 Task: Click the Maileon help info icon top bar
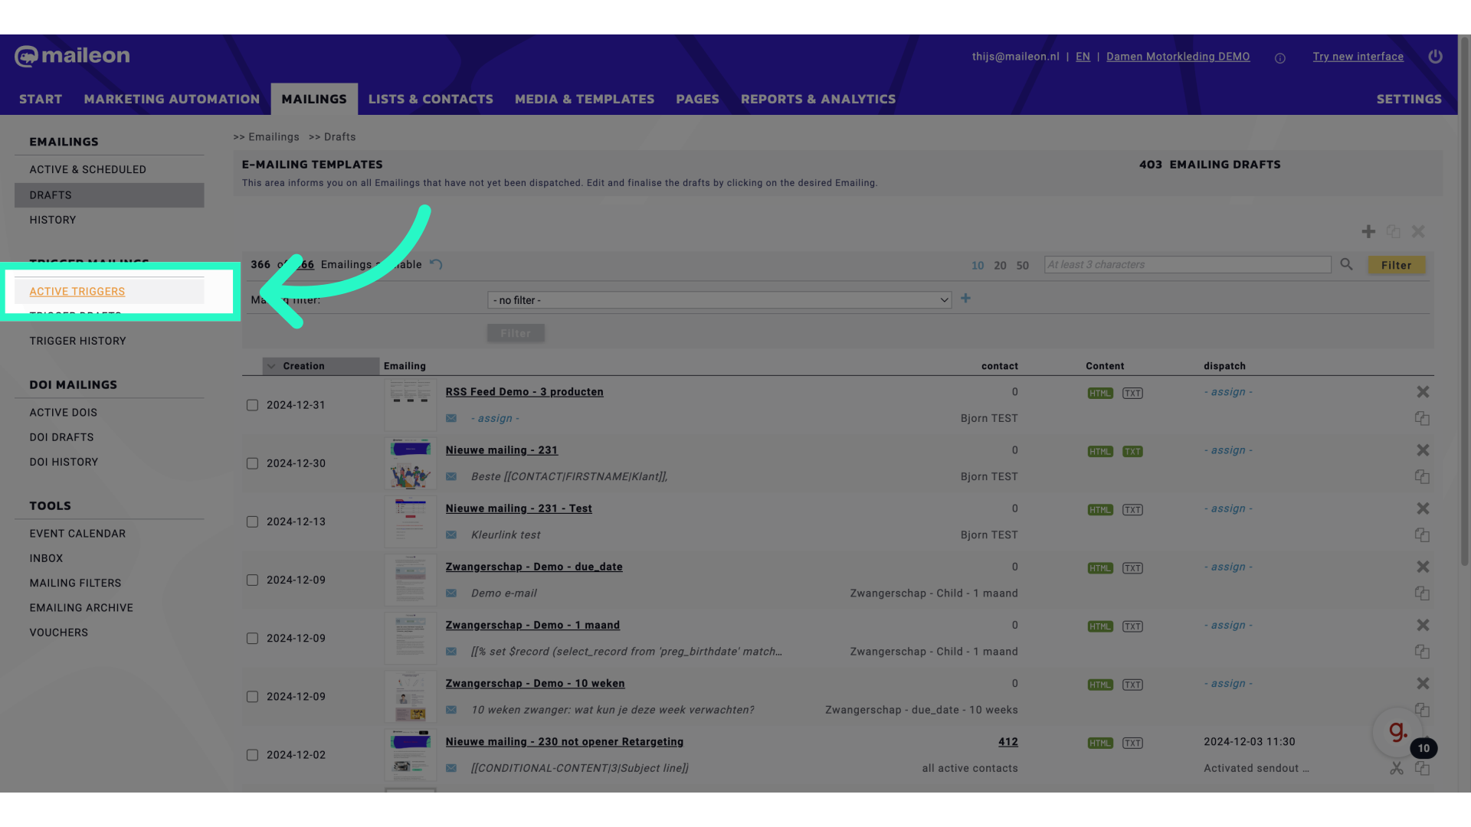pyautogui.click(x=1280, y=57)
